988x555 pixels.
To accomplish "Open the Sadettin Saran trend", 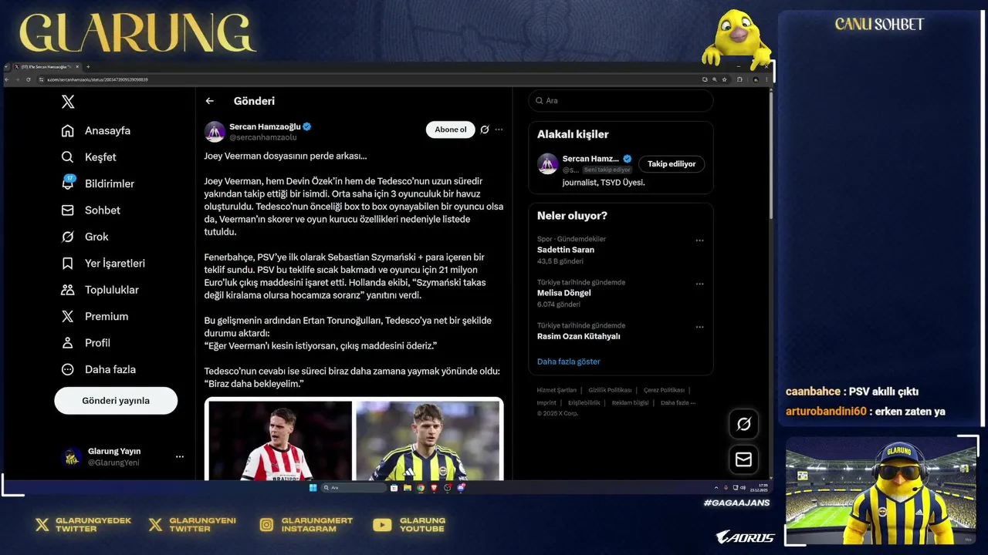I will click(566, 250).
